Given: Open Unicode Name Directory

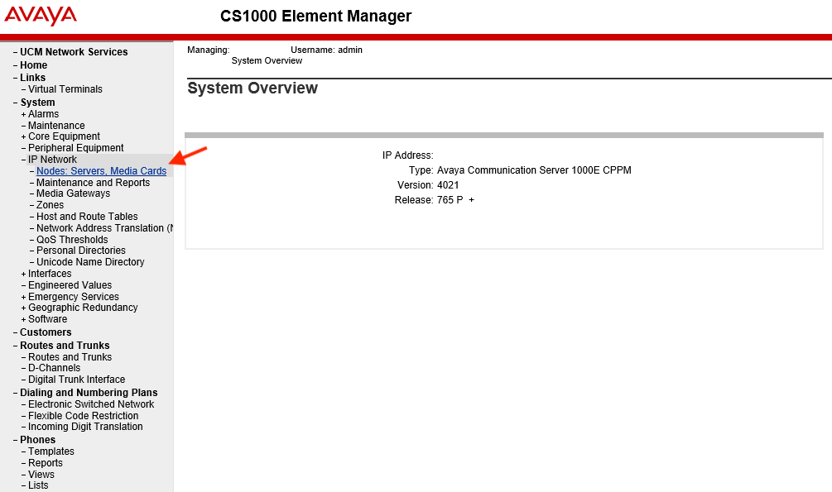Looking at the screenshot, I should click(x=90, y=262).
